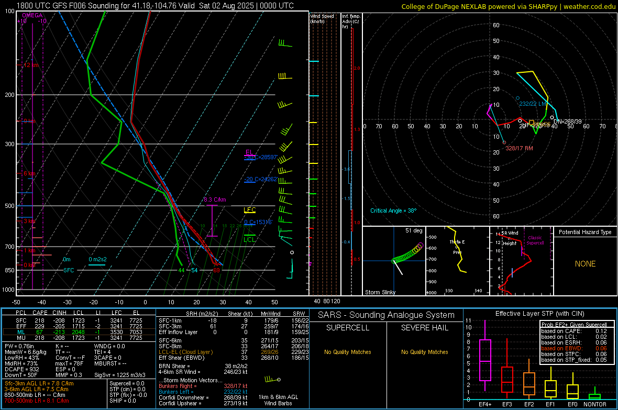Screen dimensions: 618x410
Task: Click the EL level label
Action: click(249, 152)
